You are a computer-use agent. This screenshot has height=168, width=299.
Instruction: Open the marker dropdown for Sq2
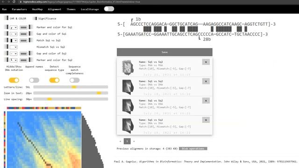[14, 60]
